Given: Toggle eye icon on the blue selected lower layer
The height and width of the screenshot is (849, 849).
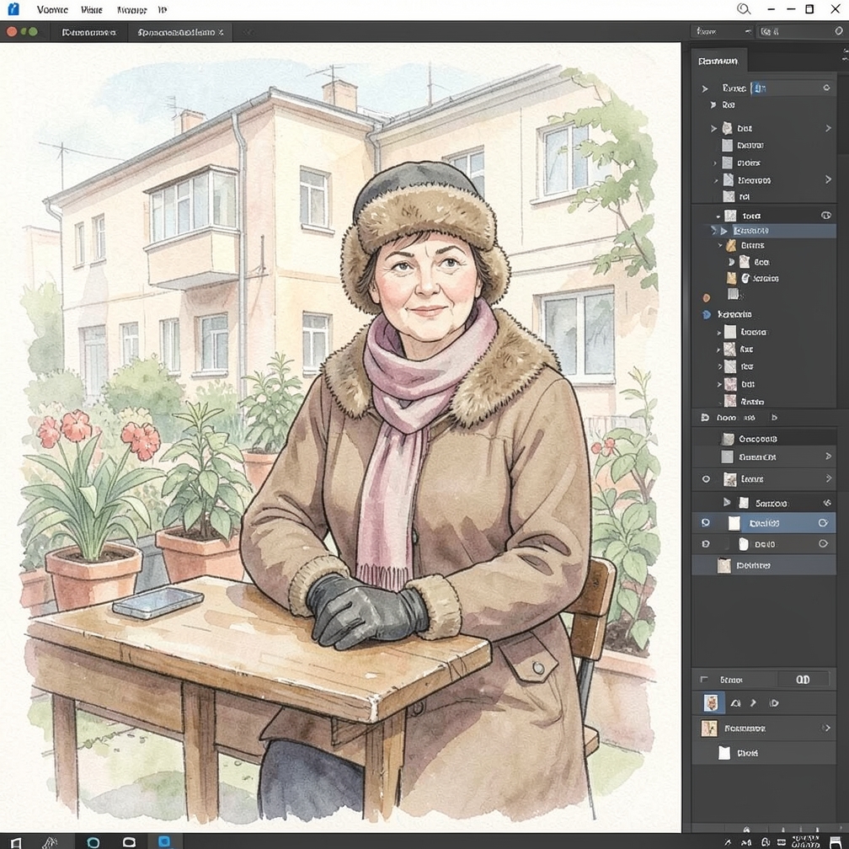Looking at the screenshot, I should point(706,522).
